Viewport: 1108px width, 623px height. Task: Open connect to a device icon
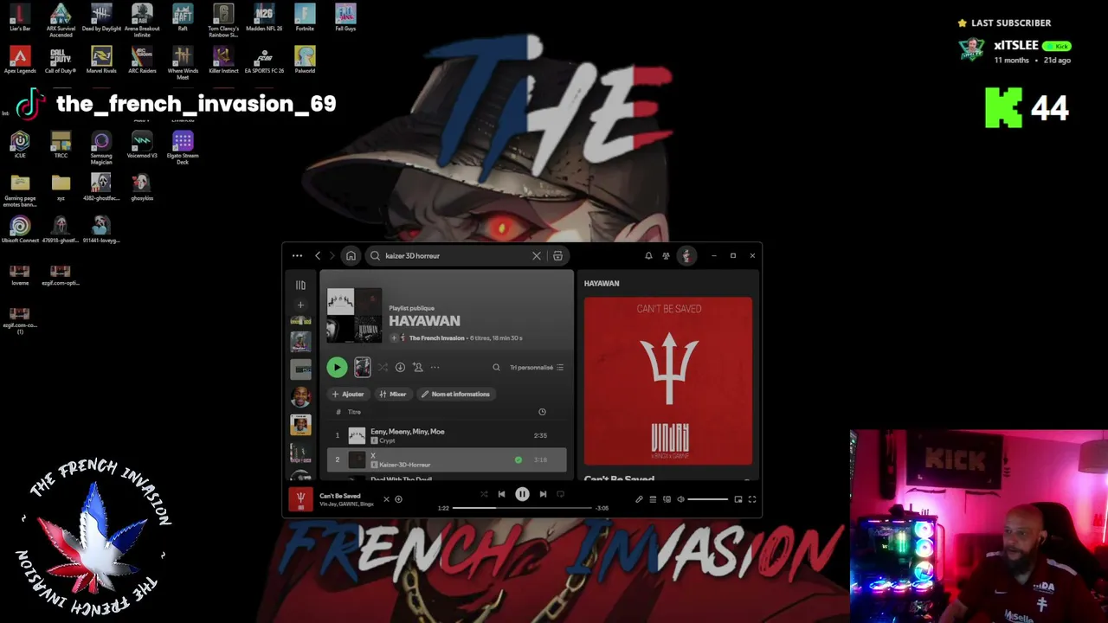[x=667, y=499]
